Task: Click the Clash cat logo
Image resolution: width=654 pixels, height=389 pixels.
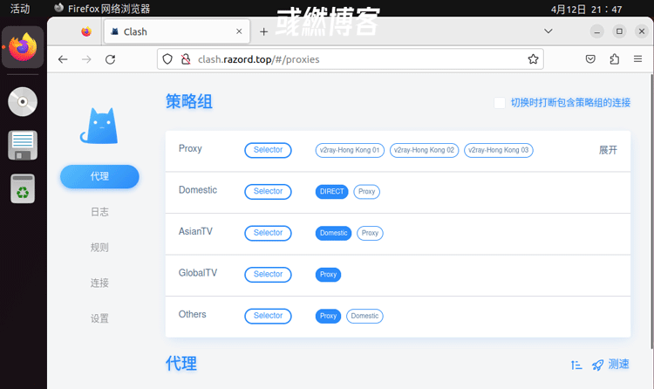Action: 99,126
